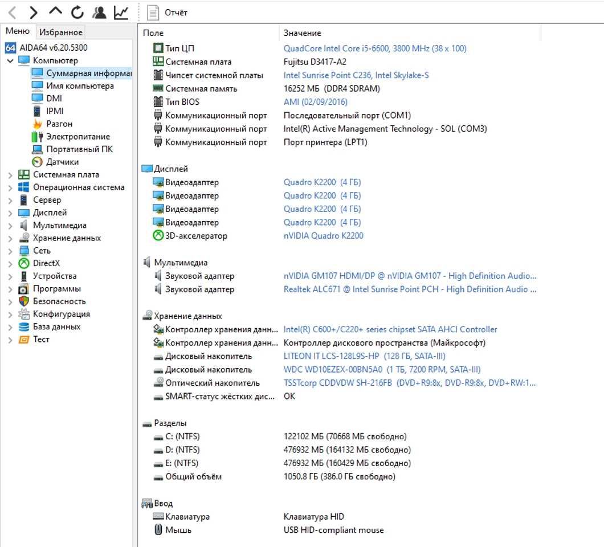The image size is (604, 547).
Task: Expand Системная плата tree node
Action: 10,175
